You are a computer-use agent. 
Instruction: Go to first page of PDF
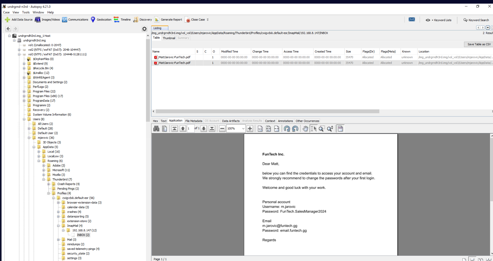click(174, 129)
